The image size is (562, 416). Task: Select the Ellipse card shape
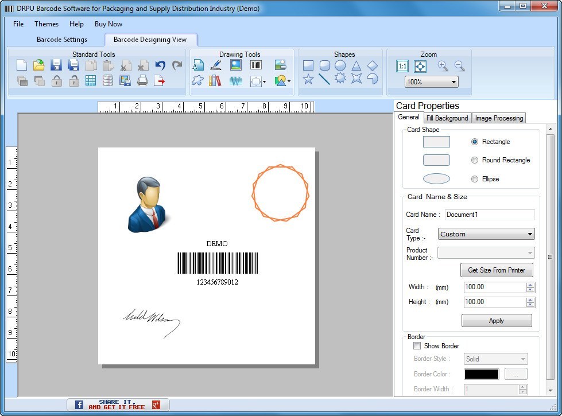(x=475, y=179)
